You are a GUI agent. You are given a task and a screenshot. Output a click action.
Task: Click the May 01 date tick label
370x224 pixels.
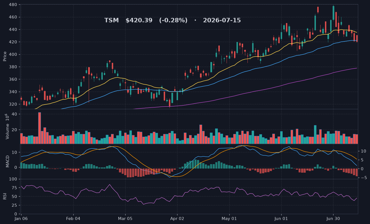[229, 219]
